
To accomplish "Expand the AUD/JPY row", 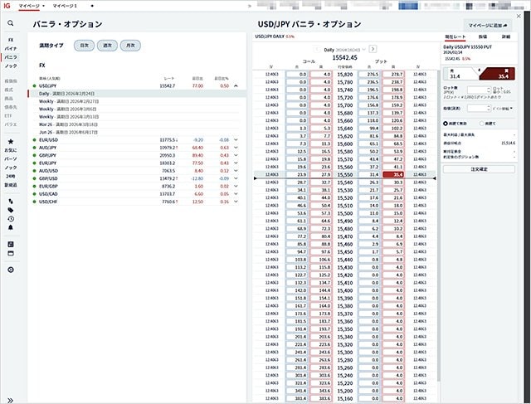I will tap(236, 148).
